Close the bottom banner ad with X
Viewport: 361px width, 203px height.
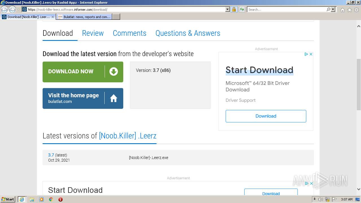point(311,184)
